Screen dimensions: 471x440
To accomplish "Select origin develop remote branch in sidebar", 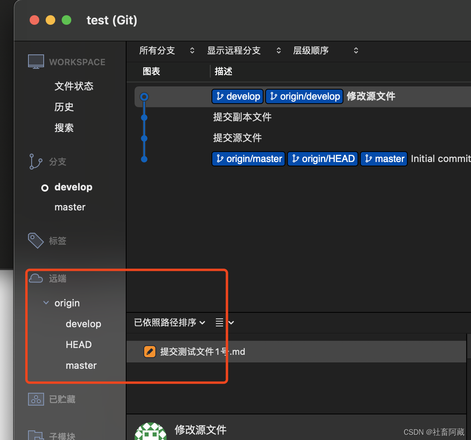I will [83, 324].
